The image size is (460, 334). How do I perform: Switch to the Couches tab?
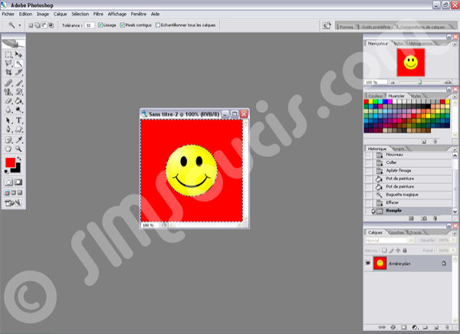[396, 233]
